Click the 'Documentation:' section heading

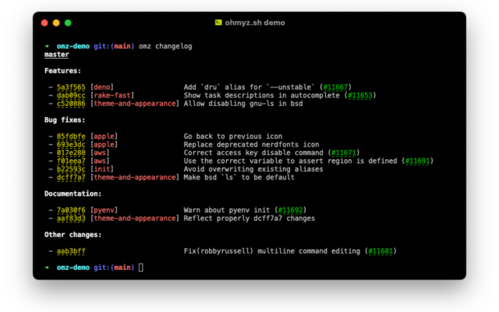pos(73,193)
